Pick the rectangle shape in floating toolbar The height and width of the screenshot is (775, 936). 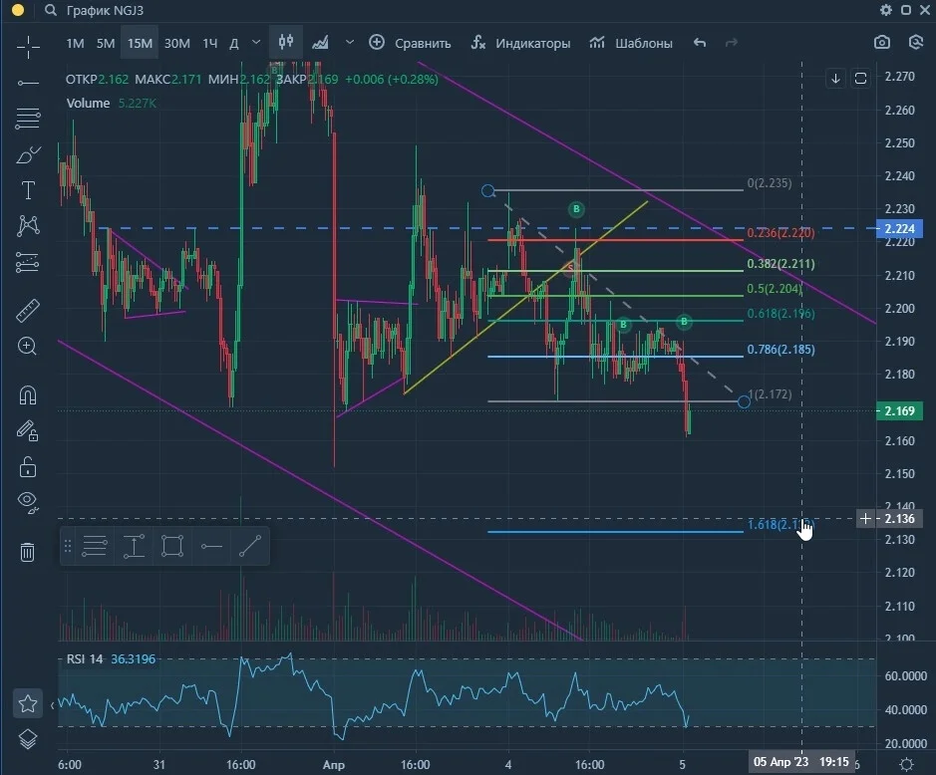[171, 546]
